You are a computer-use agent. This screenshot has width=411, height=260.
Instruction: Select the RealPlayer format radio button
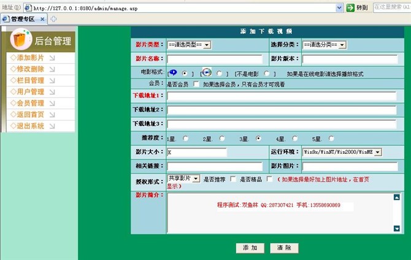185,74
